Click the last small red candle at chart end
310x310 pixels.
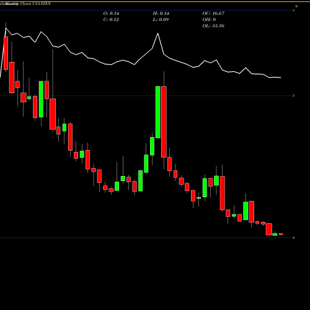[281, 234]
